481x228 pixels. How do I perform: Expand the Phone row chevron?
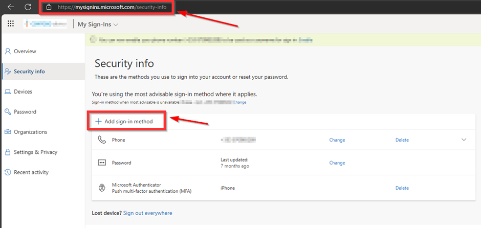click(464, 140)
